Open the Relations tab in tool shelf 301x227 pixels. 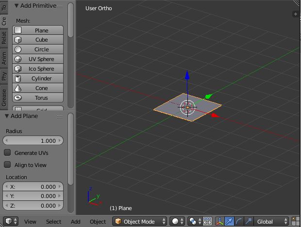(4, 38)
